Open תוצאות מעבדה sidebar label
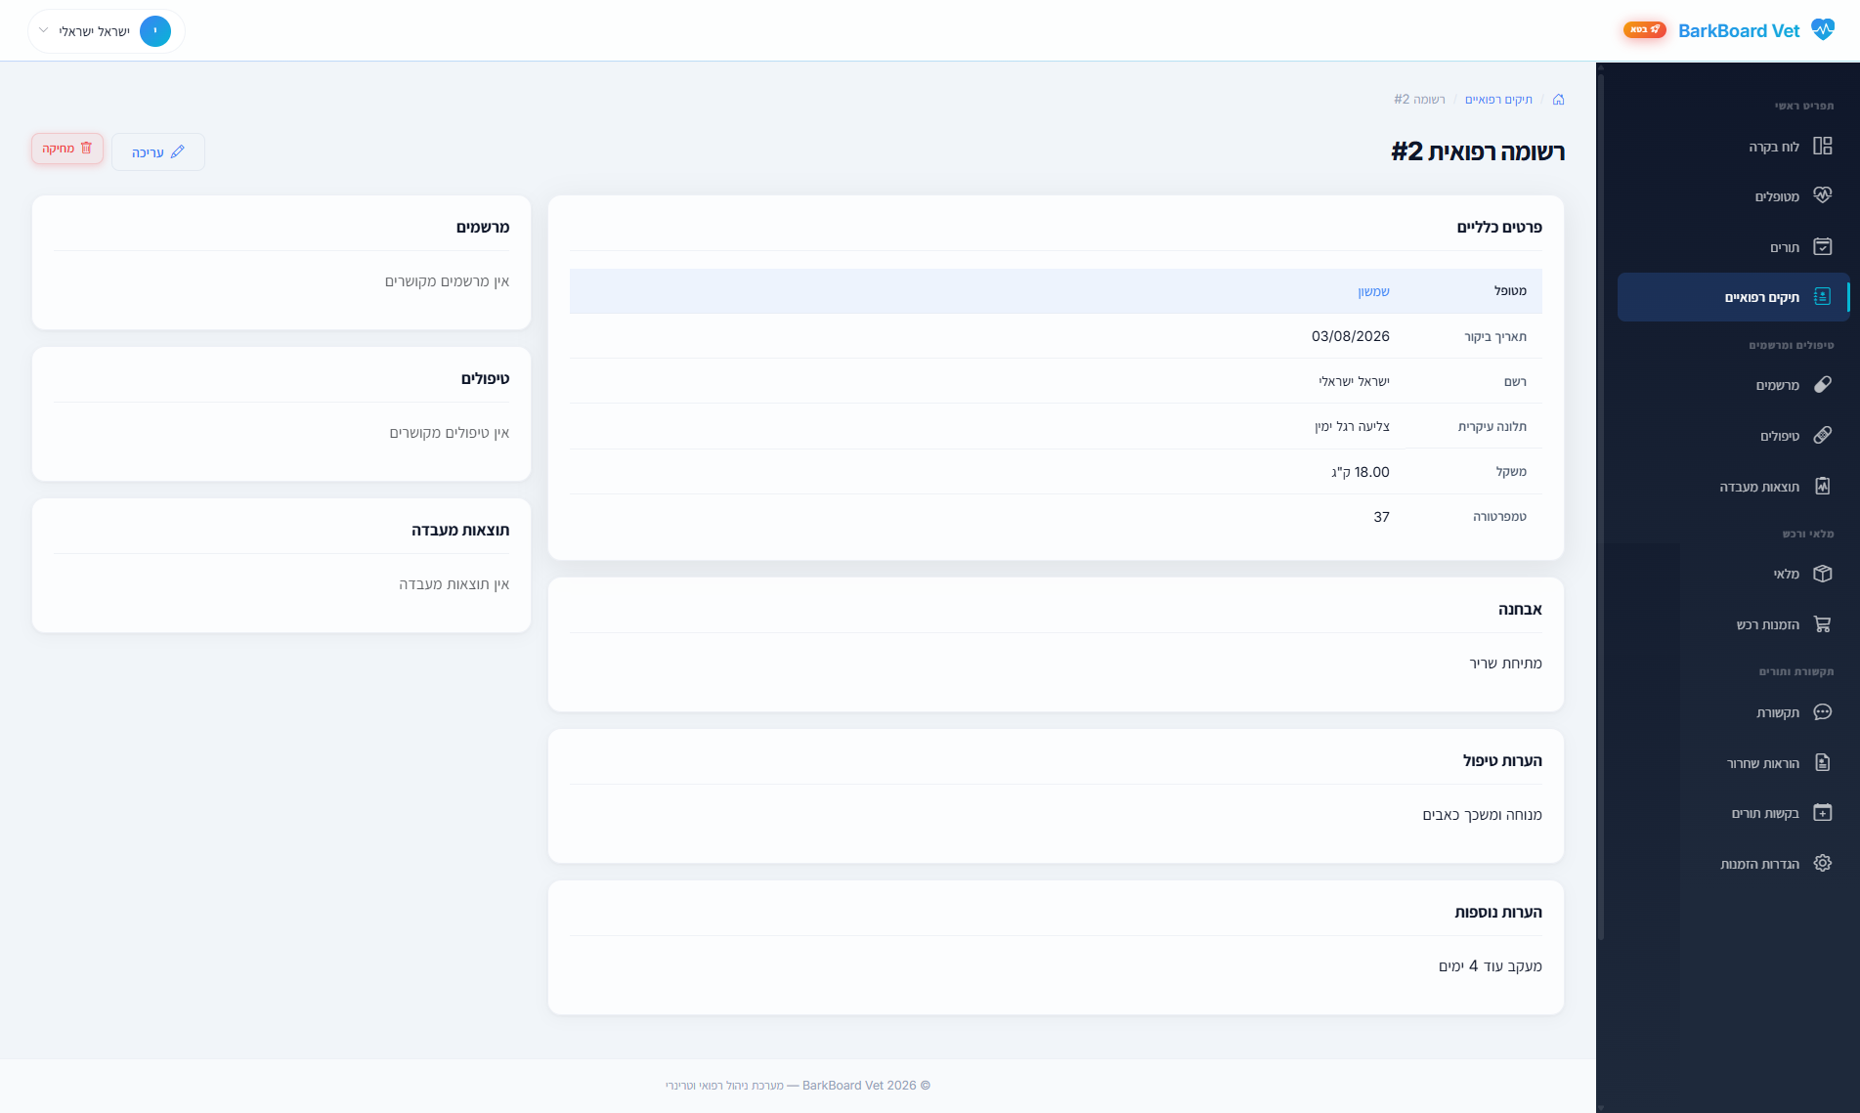The height and width of the screenshot is (1113, 1860). coord(1759,487)
